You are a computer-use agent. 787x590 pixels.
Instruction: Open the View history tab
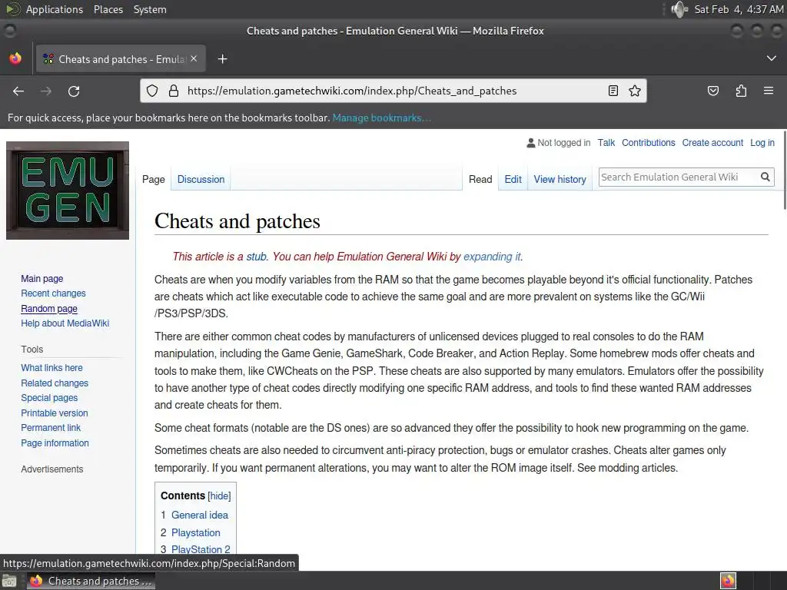click(x=560, y=179)
